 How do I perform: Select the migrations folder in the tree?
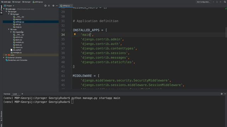[x=18, y=32]
